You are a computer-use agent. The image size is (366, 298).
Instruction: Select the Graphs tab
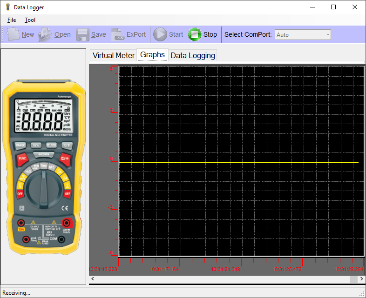(152, 55)
